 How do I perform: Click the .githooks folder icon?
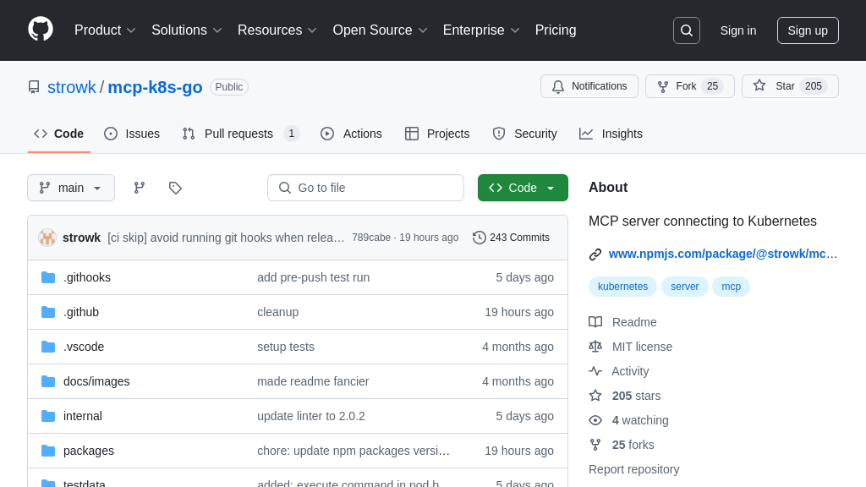[x=48, y=277]
